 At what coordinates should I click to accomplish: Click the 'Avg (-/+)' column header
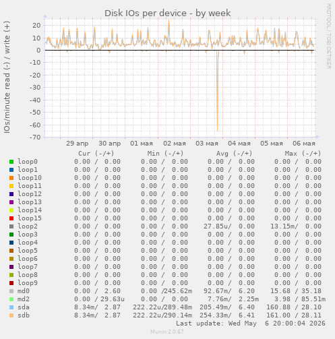click(x=234, y=154)
